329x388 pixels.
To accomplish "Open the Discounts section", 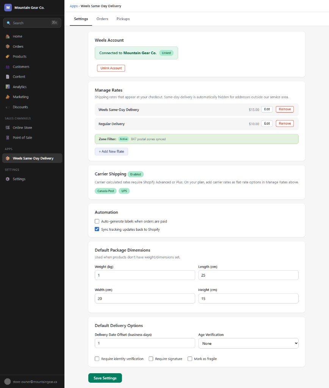I will tap(20, 107).
